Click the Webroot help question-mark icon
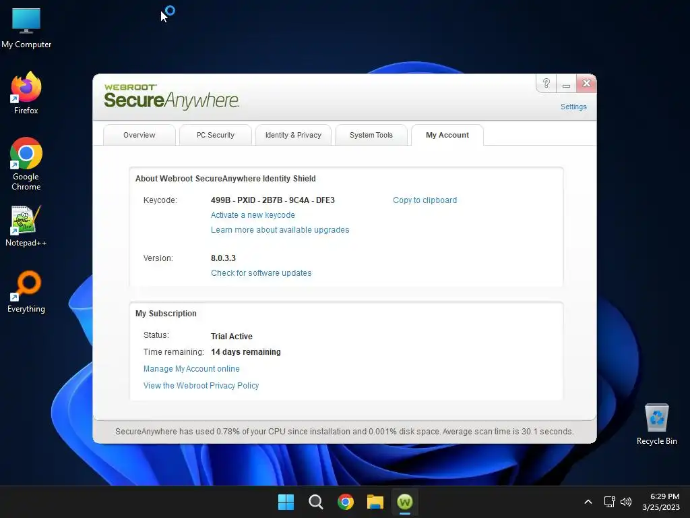This screenshot has height=518, width=690. (546, 83)
